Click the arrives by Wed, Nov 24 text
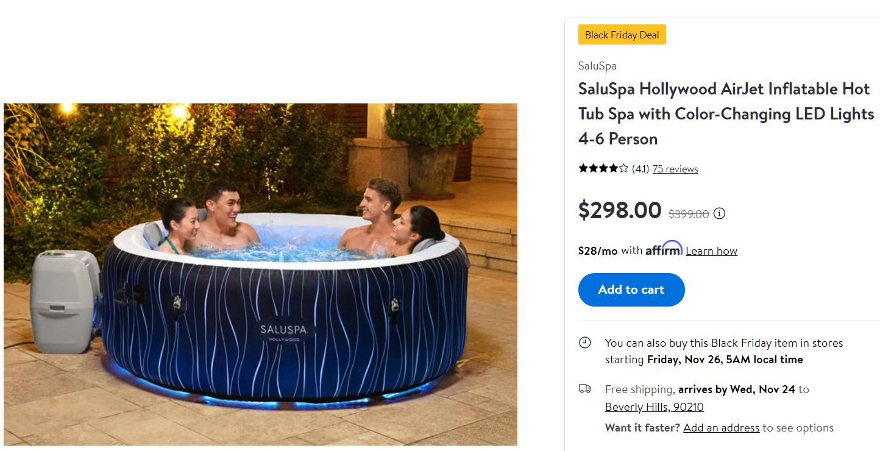 click(737, 389)
